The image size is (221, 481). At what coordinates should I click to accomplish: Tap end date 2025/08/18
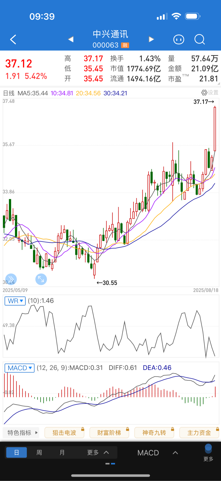pyautogui.click(x=206, y=290)
